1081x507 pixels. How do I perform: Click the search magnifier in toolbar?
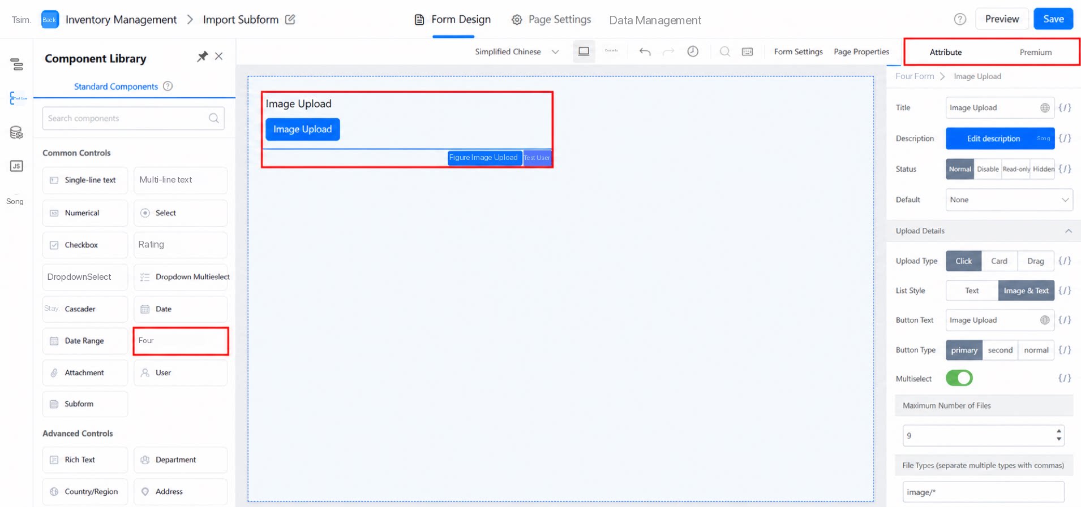pos(724,51)
